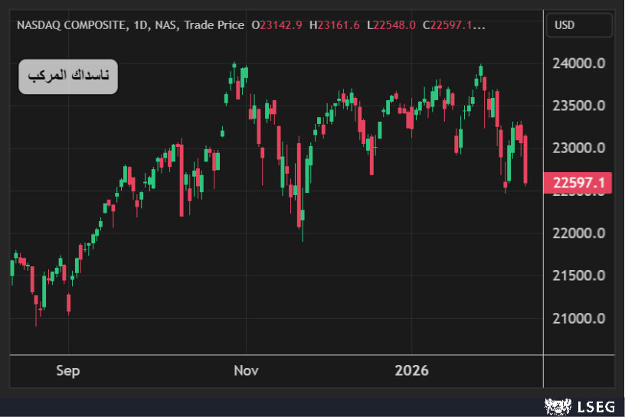The height and width of the screenshot is (417, 625).
Task: Click the high value H23161.6
Action: click(335, 25)
